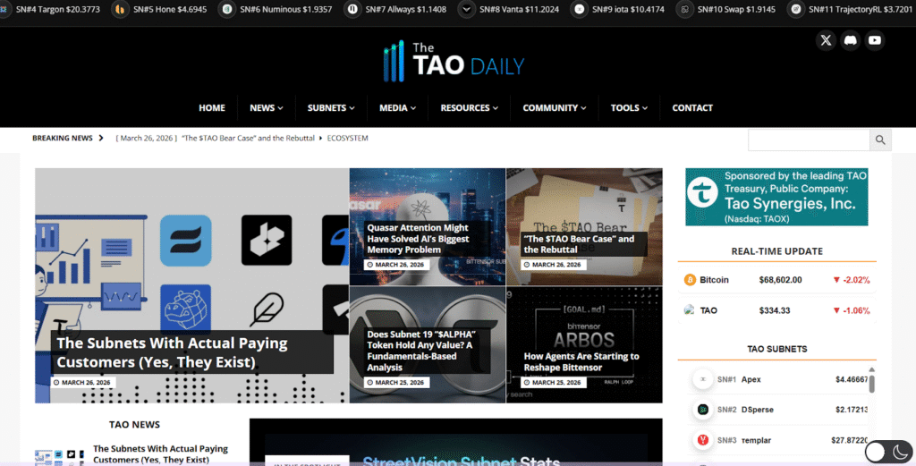916x466 pixels.
Task: Open the YouTube channel icon
Action: pyautogui.click(x=874, y=40)
